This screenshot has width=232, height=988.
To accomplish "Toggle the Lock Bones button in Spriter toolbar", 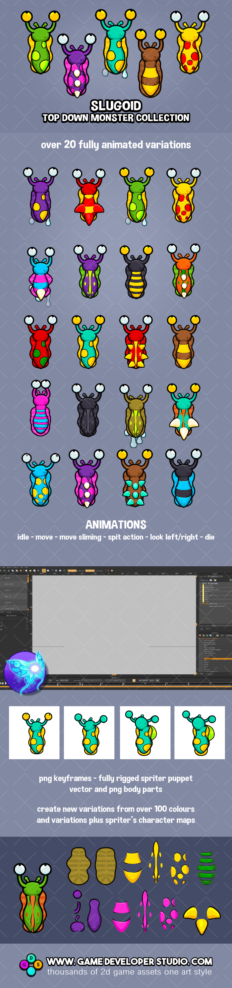I will coord(81,571).
